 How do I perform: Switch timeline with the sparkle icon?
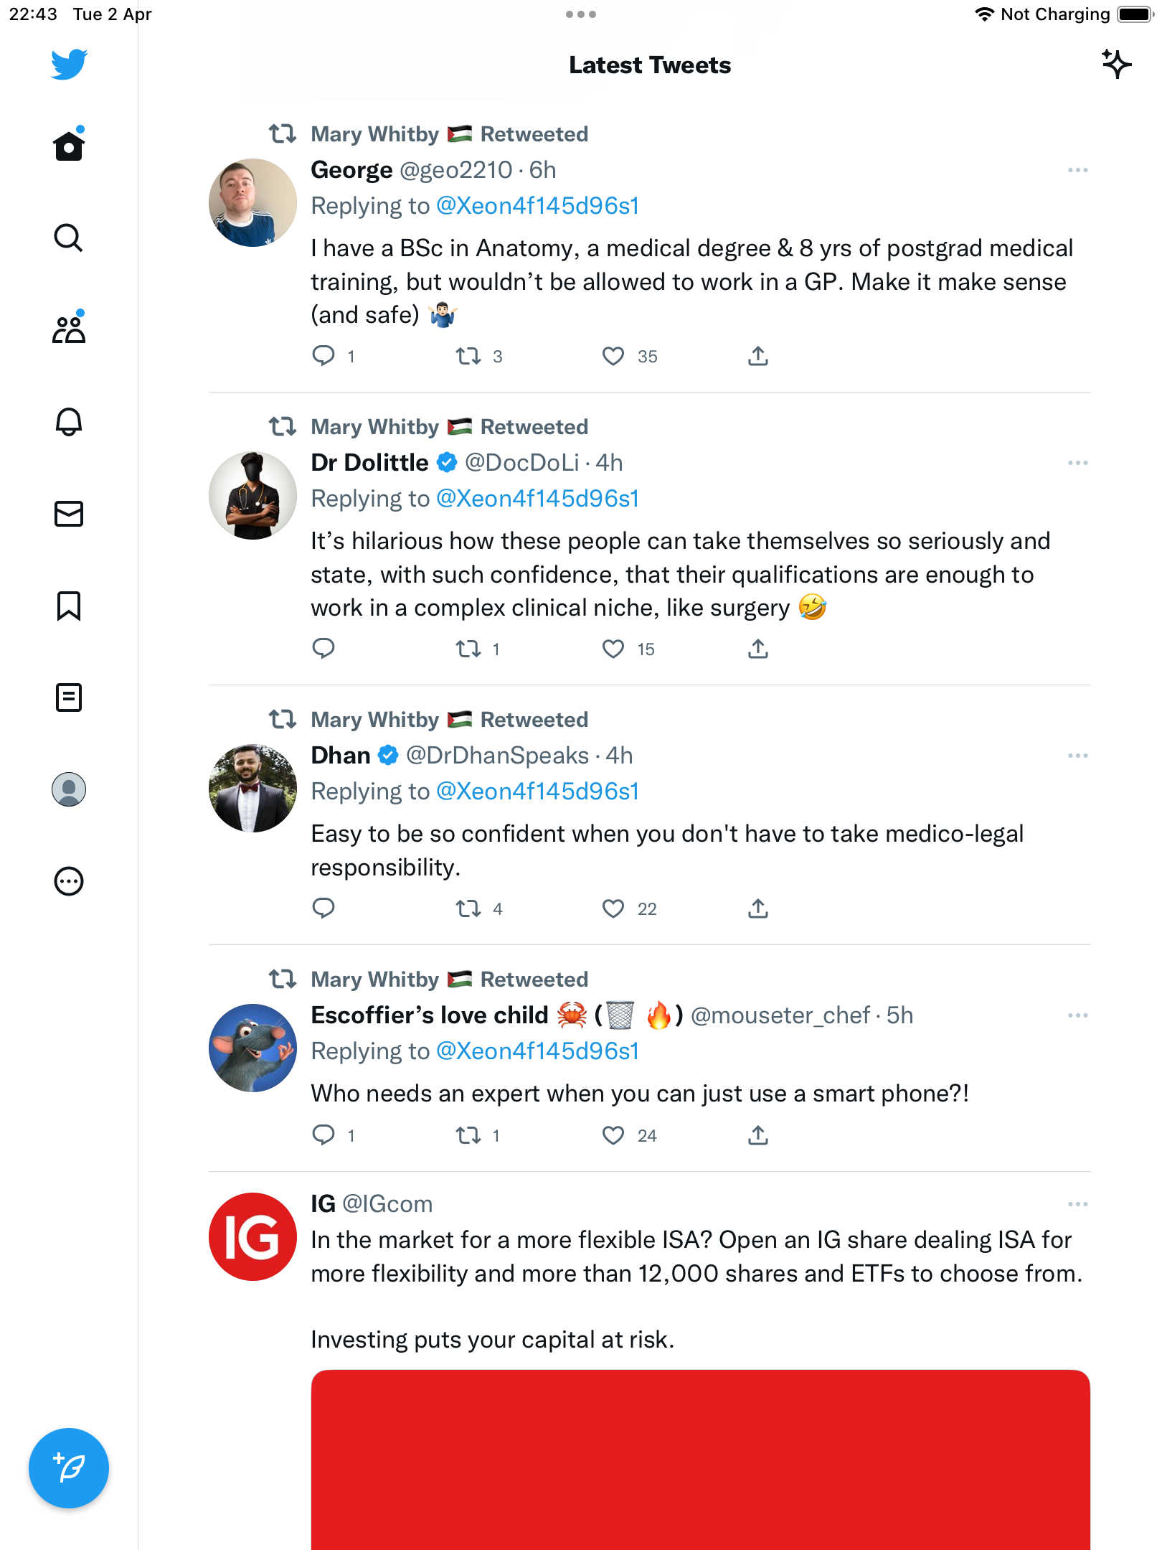[1116, 65]
